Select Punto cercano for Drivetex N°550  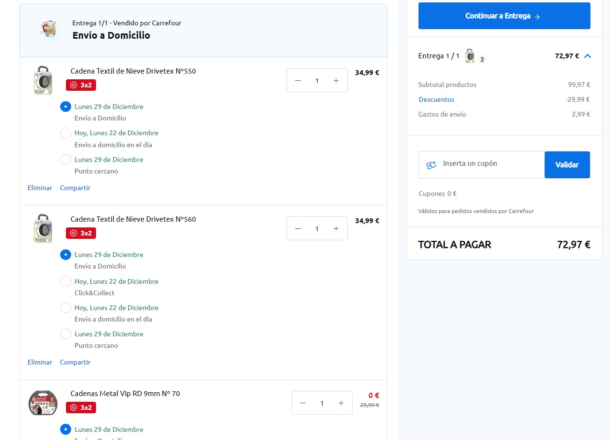pyautogui.click(x=66, y=160)
